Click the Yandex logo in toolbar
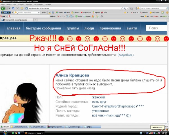169x135 pixels. pyautogui.click(x=3, y=16)
